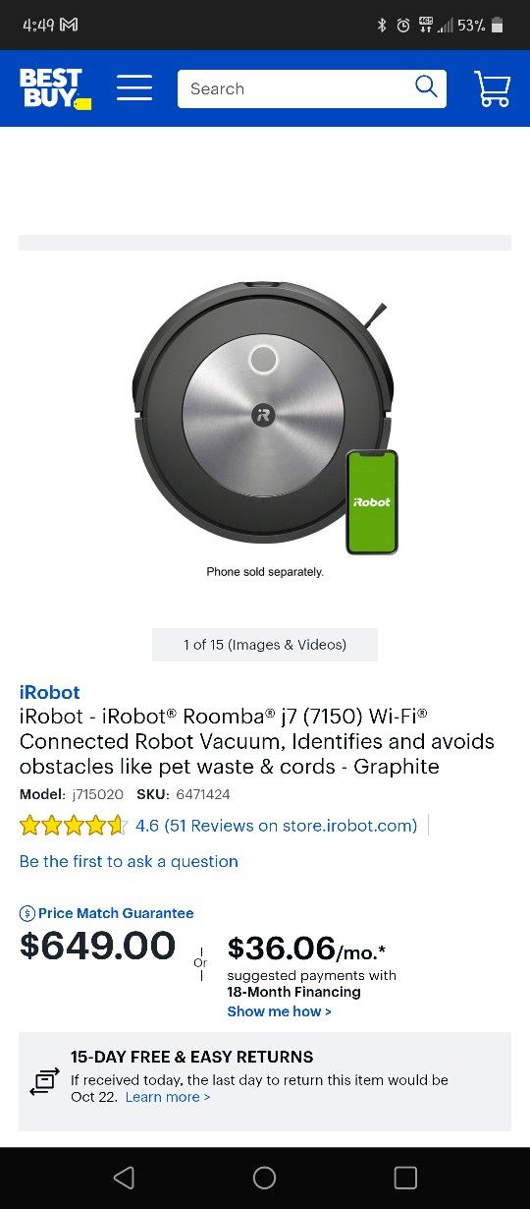Open the shopping cart
Screen dimensions: 530x1209
click(492, 88)
